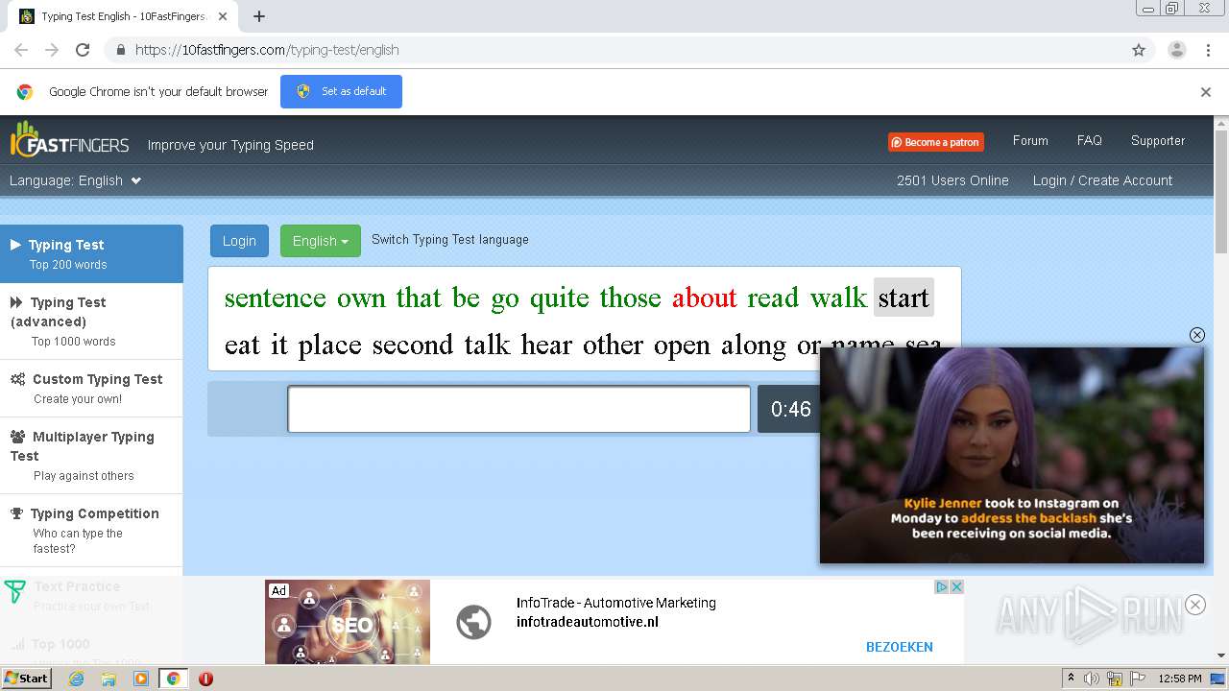Open Text Practice in the sidebar
The image size is (1229, 691).
tap(91, 595)
